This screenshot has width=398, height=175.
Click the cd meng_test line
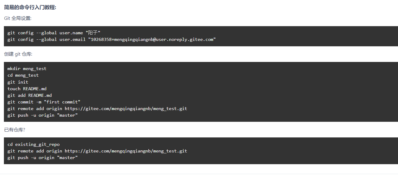[23, 75]
